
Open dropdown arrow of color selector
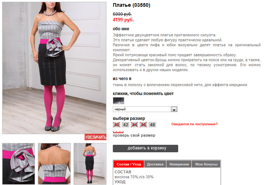click(x=174, y=110)
